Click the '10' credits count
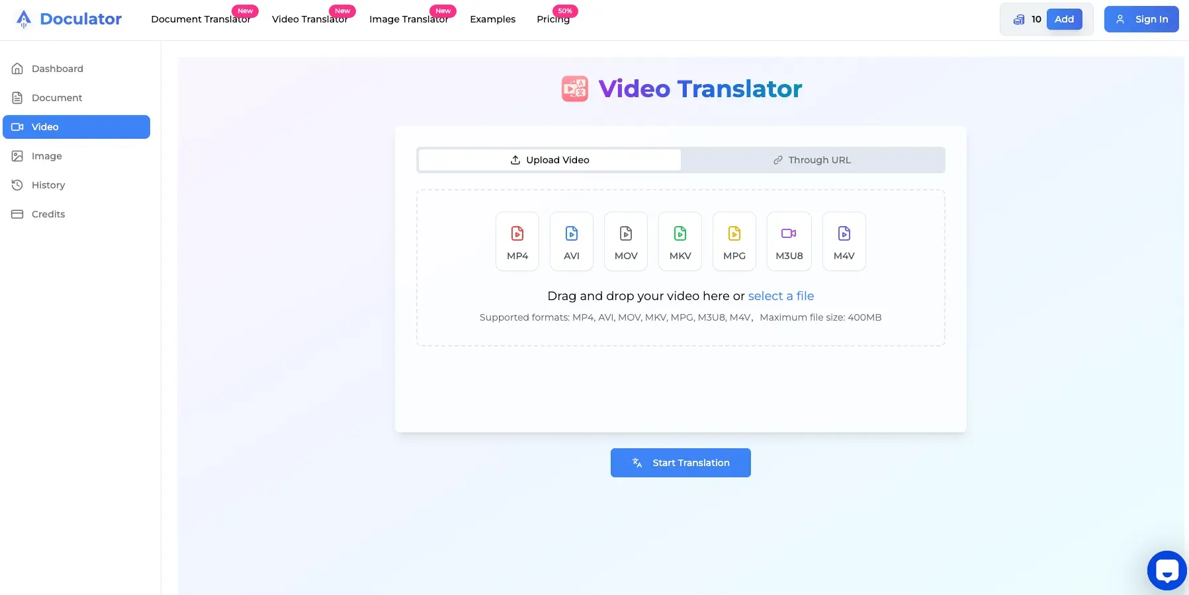 [x=1036, y=19]
